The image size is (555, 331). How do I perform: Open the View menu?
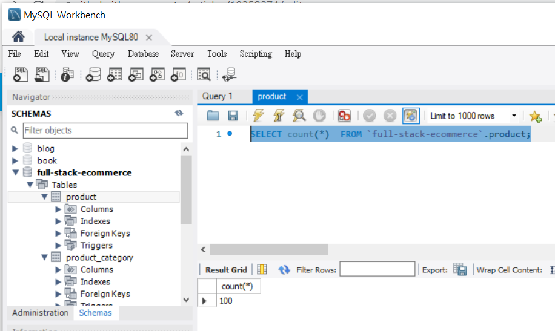(70, 54)
